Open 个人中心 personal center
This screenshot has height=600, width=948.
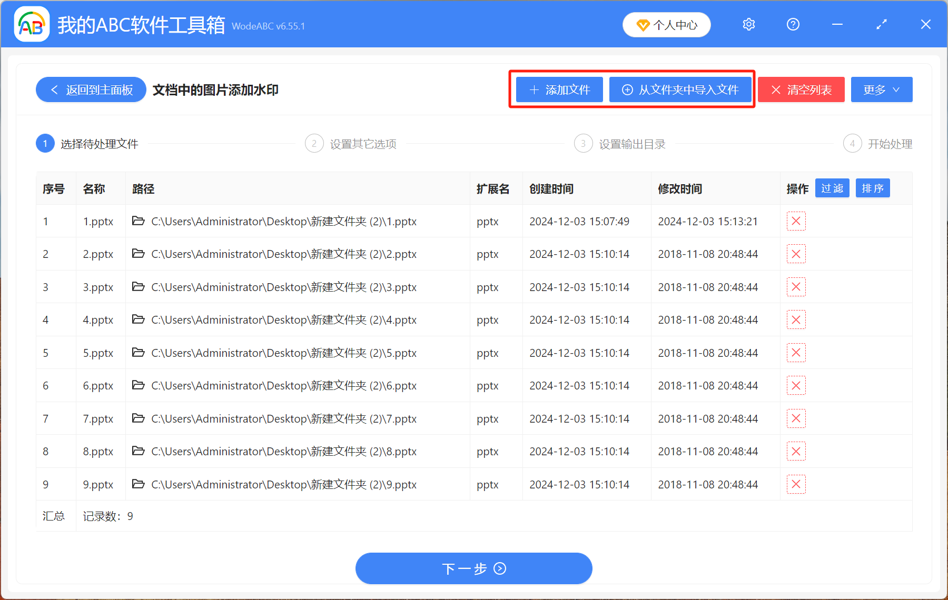tap(666, 24)
